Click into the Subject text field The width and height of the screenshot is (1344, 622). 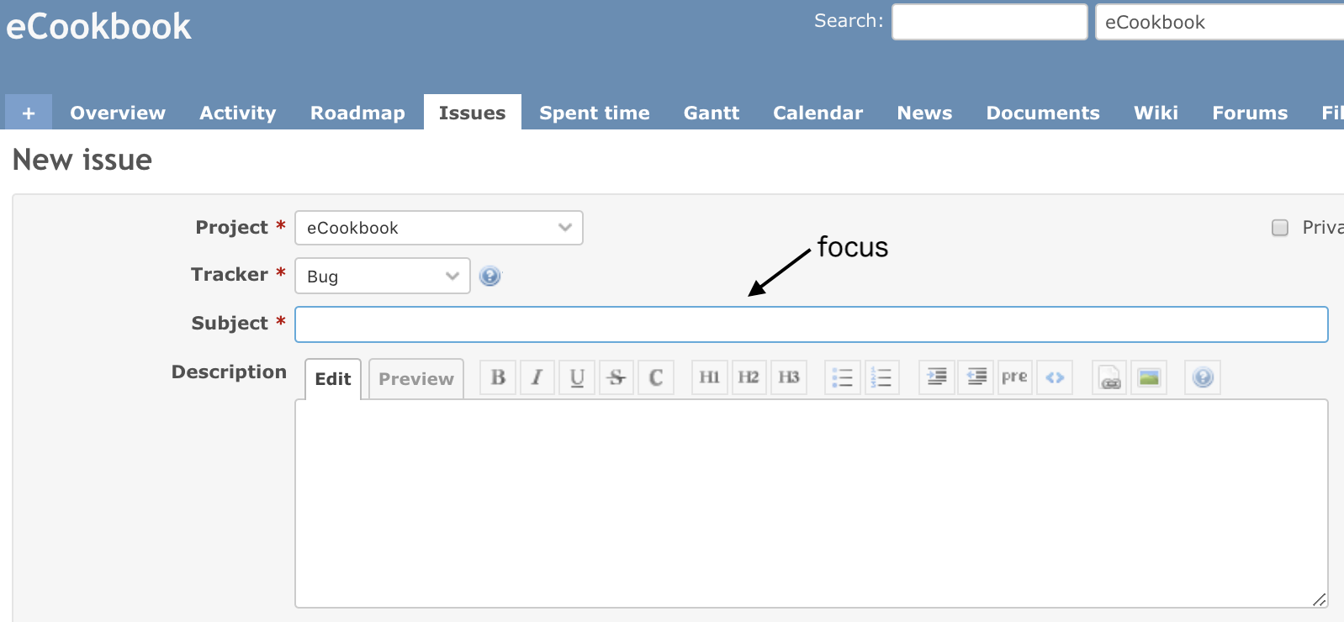[811, 324]
